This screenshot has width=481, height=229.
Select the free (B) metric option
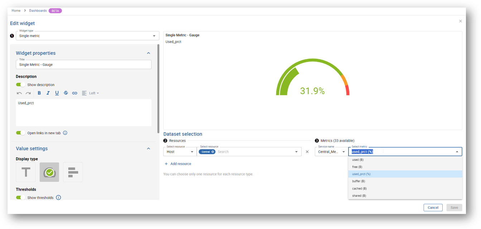357,167
